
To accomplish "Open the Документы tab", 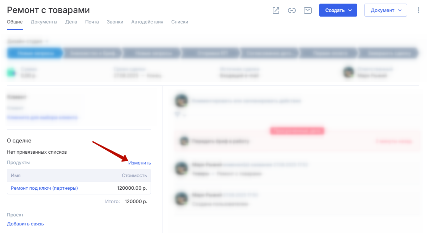I will tap(44, 22).
